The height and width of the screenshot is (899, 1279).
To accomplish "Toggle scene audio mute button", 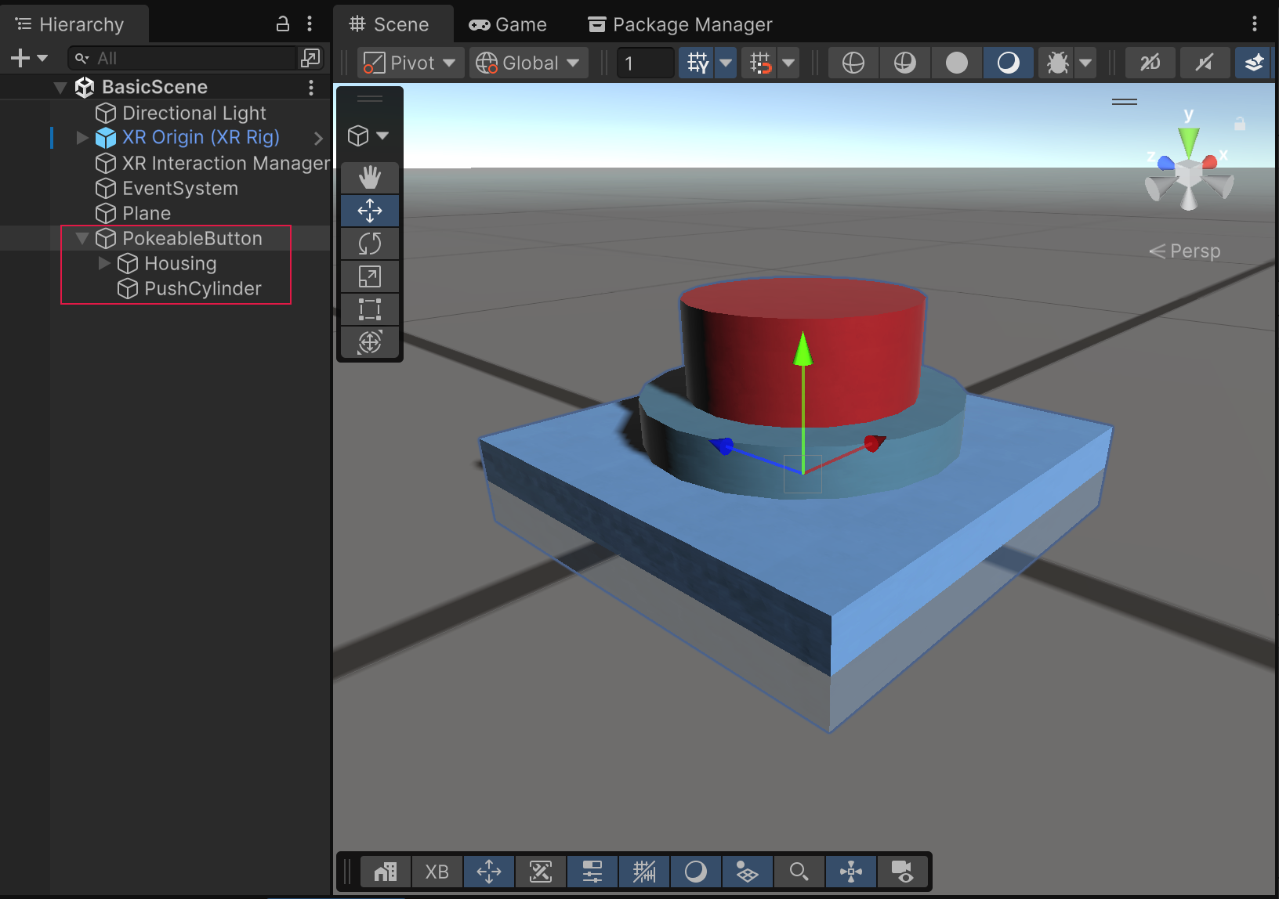I will tap(1204, 63).
